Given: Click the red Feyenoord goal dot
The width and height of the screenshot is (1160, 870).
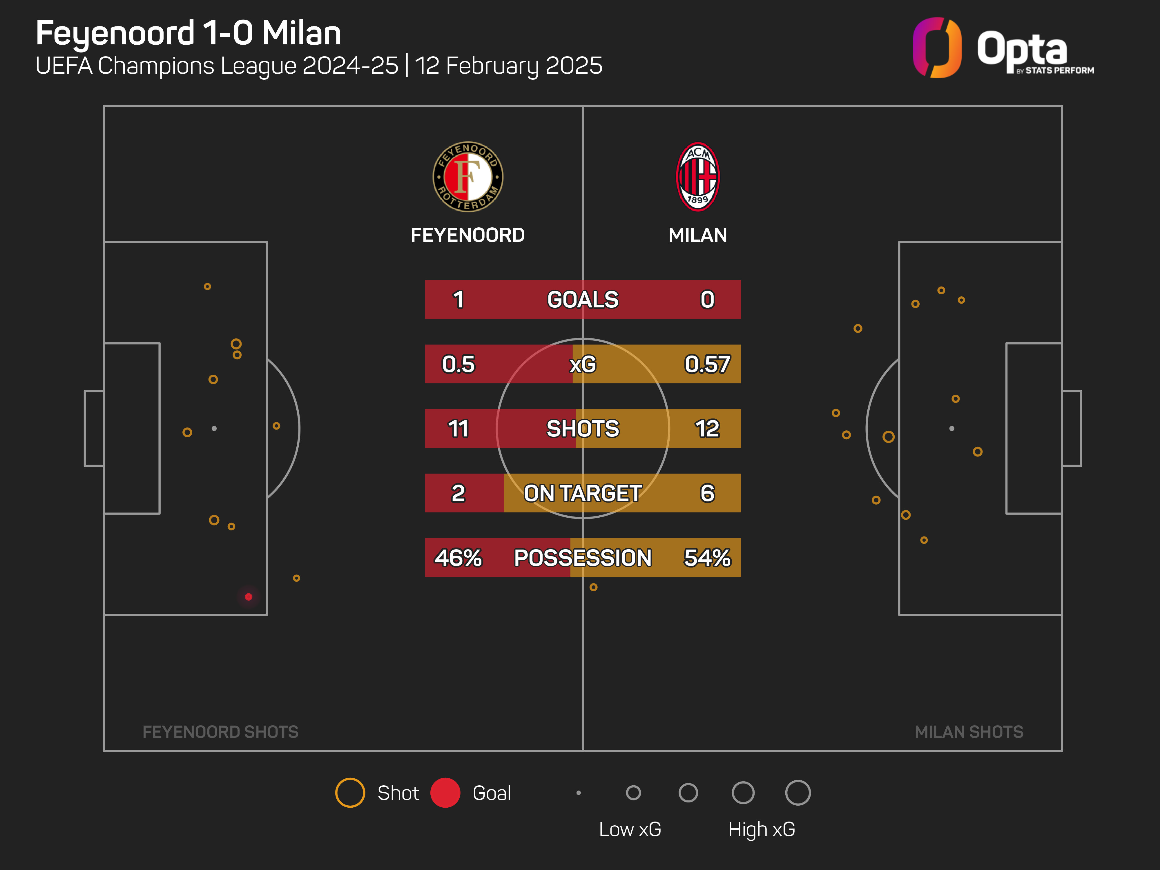Looking at the screenshot, I should [x=249, y=597].
